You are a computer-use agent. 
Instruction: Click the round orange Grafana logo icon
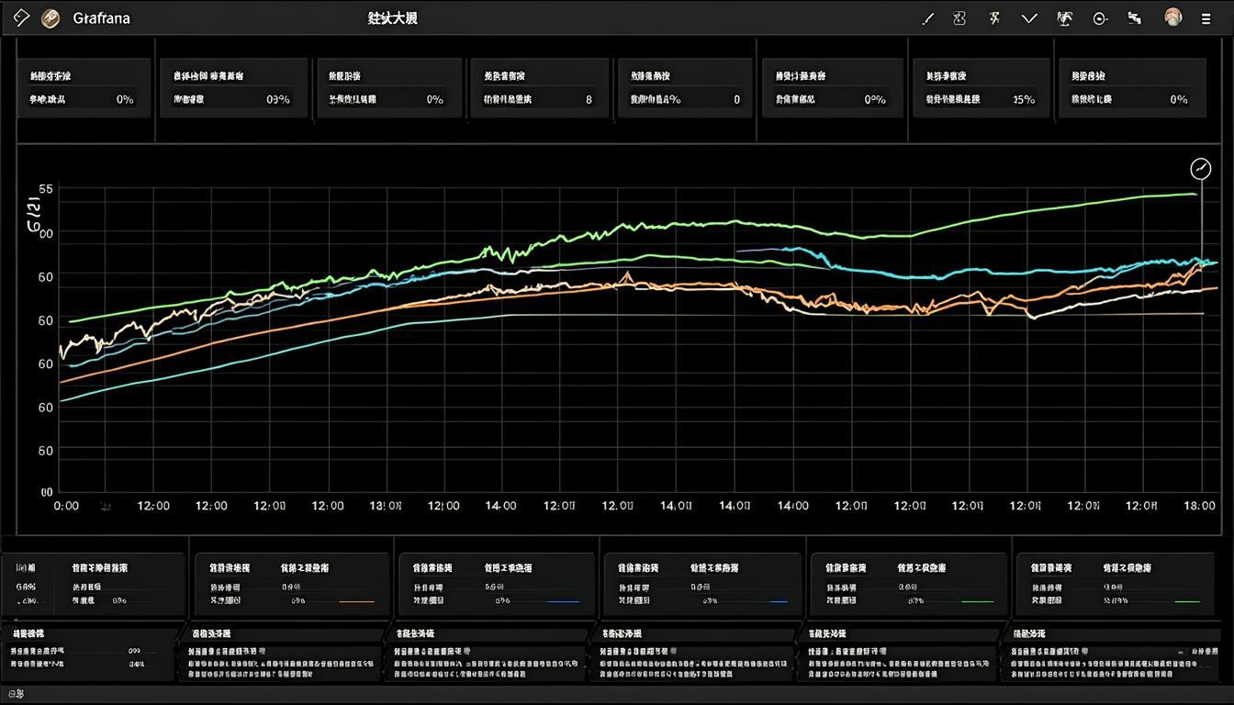[51, 18]
